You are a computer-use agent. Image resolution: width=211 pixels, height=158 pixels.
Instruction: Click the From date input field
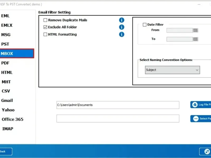(x=180, y=30)
